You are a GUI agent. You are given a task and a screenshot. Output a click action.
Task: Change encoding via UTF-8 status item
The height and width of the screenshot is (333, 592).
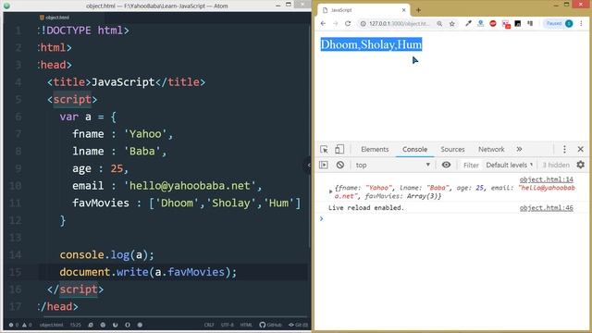(x=227, y=325)
